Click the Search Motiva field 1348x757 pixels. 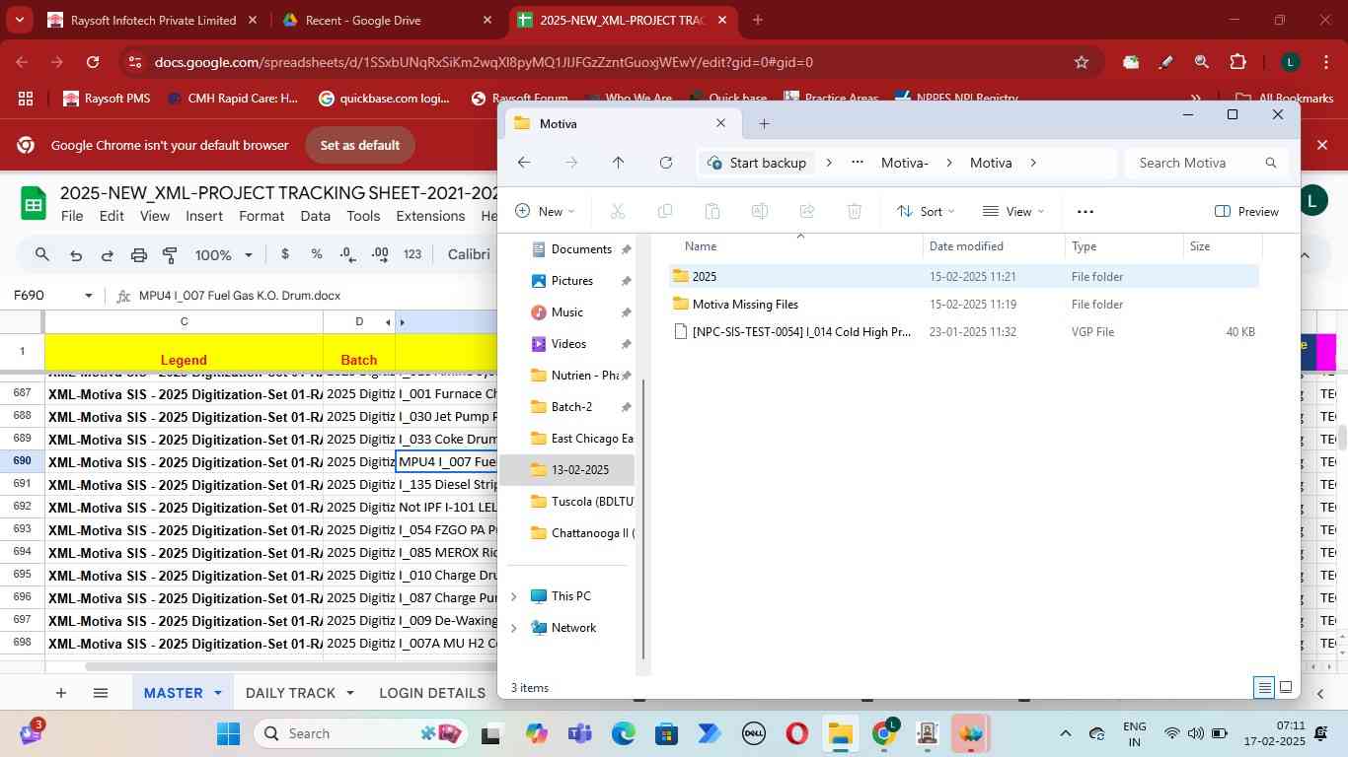pos(1206,163)
